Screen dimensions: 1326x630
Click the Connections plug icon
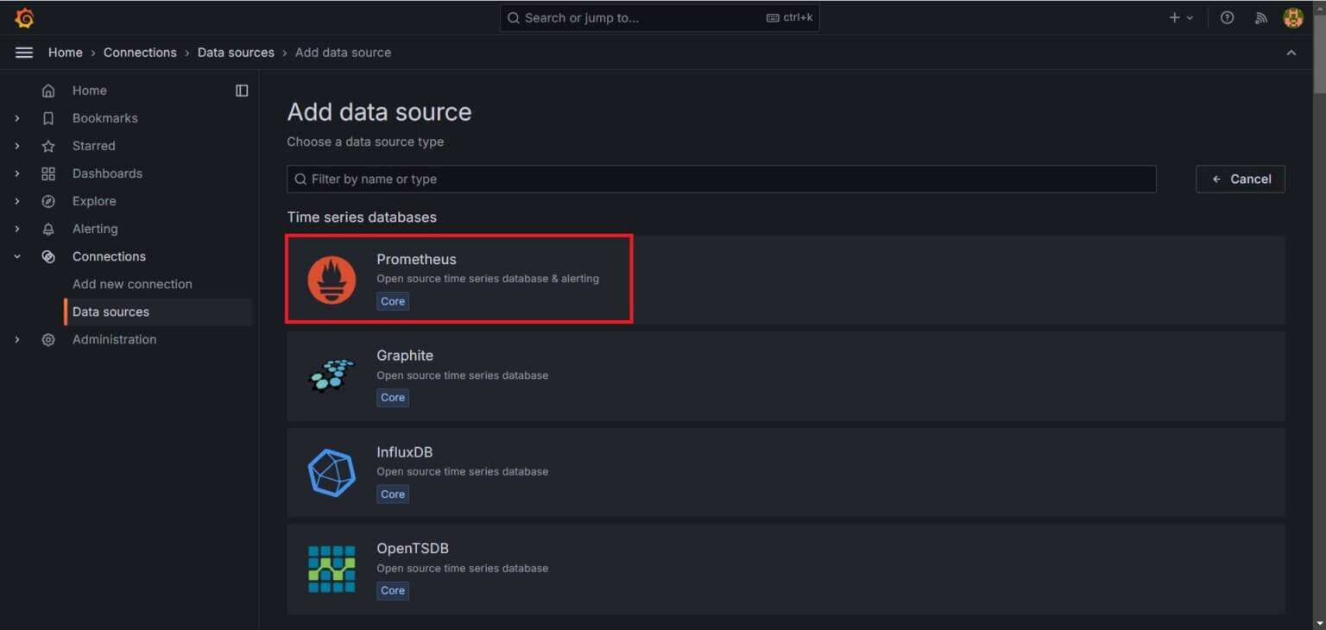(x=49, y=256)
